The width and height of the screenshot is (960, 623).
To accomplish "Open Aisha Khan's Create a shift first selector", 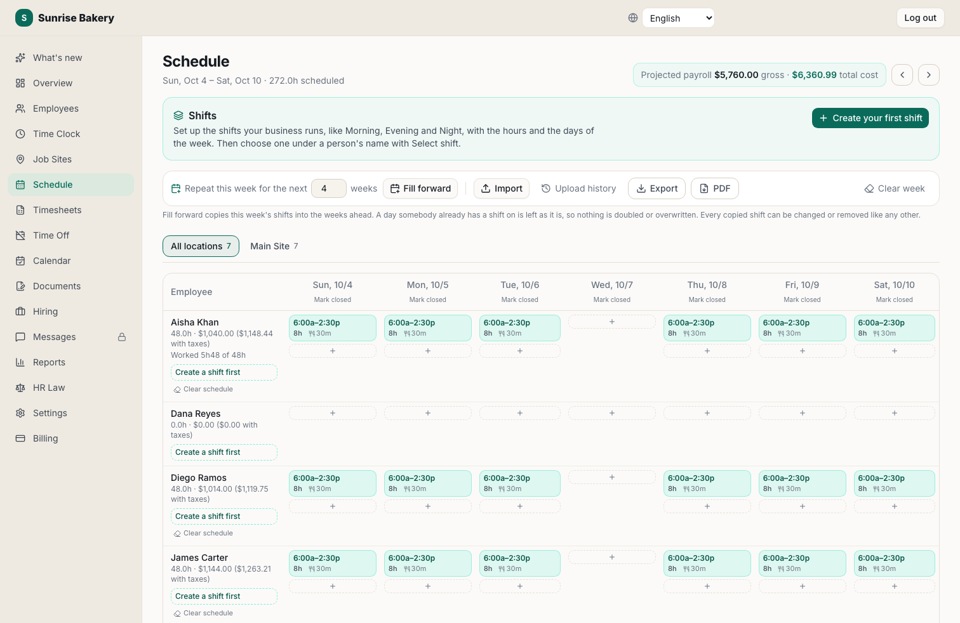I will (224, 372).
